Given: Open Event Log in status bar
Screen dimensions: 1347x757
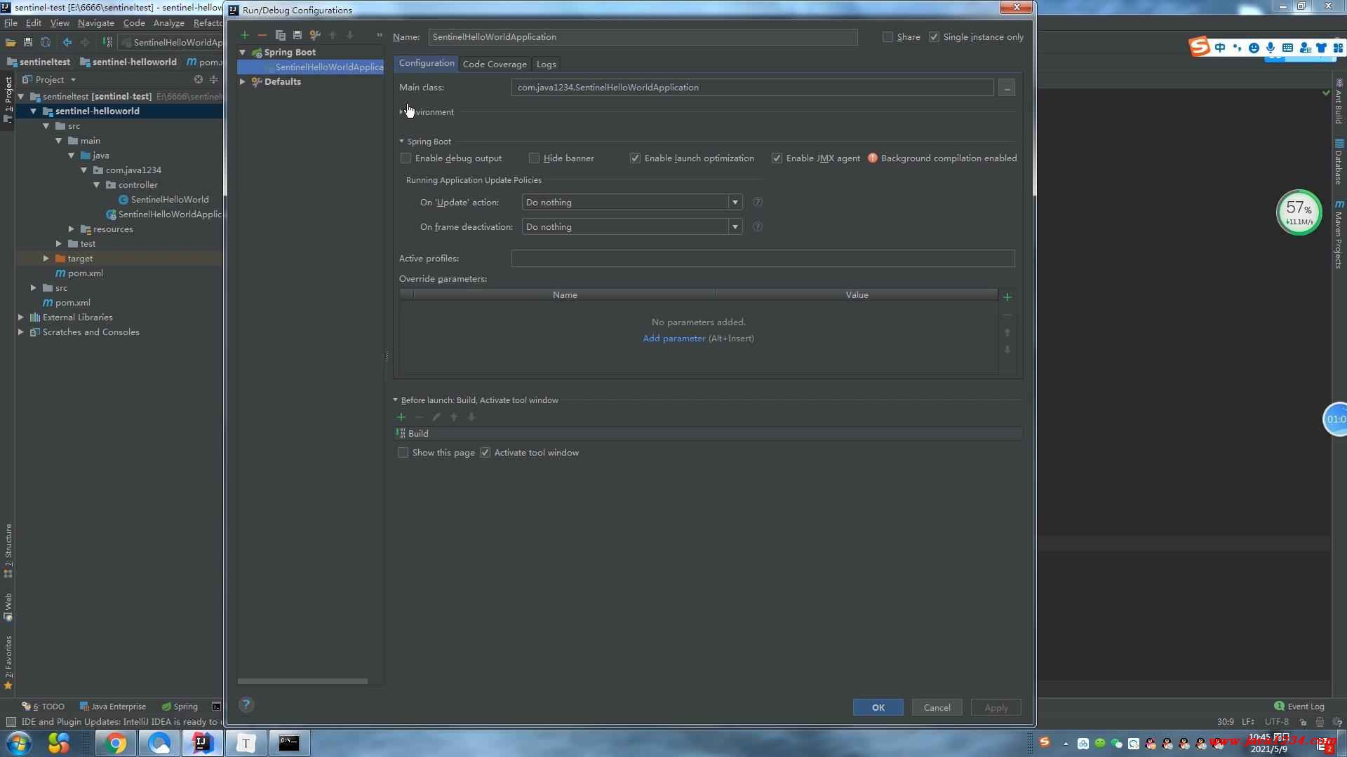Looking at the screenshot, I should coord(1299,707).
